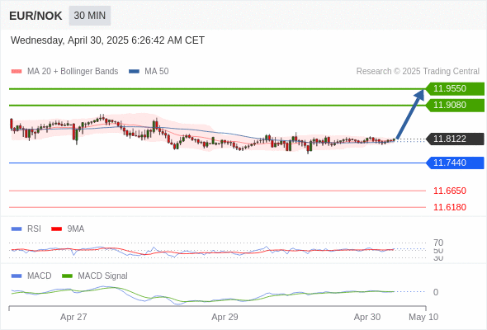Open Research © 2025 Trading Central credit
This screenshot has width=487, height=330.
coord(418,72)
